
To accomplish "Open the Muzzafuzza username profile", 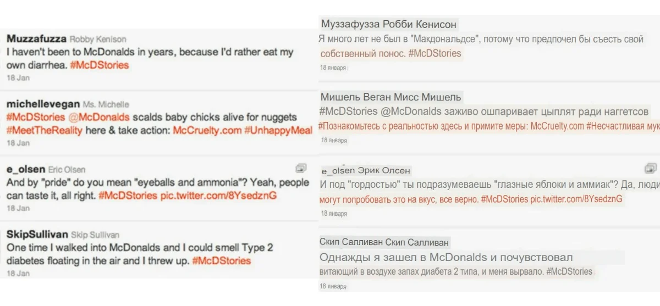I will 36,39.
